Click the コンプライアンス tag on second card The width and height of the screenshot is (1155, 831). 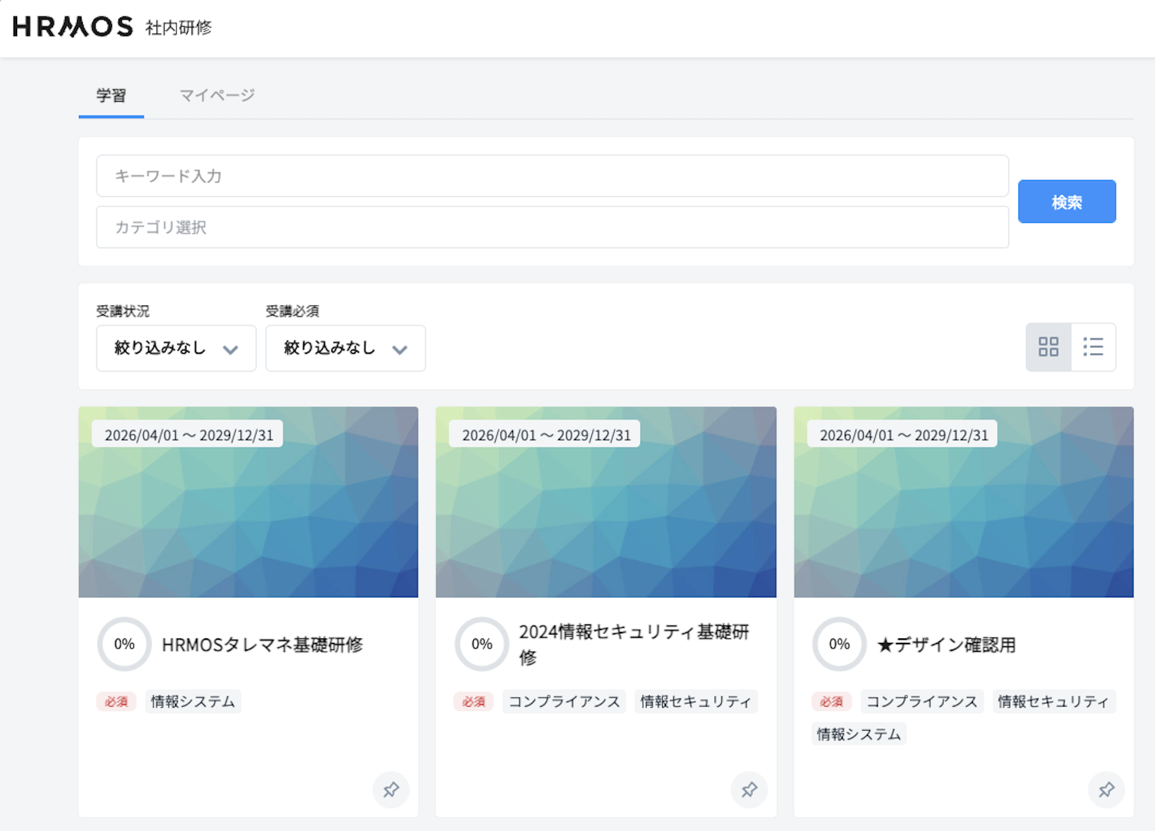pos(564,702)
